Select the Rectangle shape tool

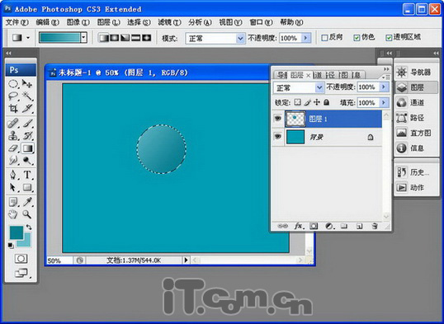coord(27,187)
